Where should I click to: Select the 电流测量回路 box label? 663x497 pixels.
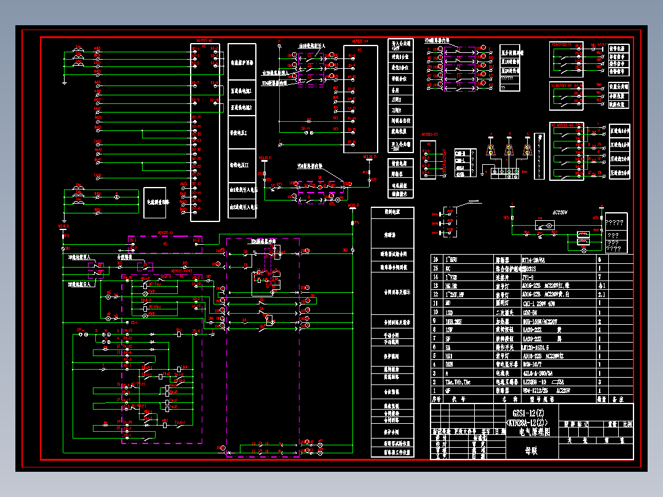(158, 202)
